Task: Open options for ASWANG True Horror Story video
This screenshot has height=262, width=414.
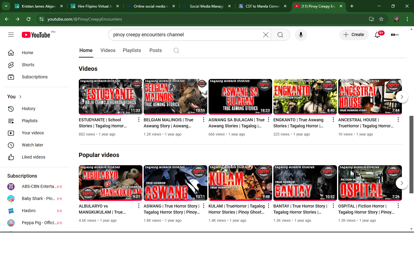Action: [204, 206]
